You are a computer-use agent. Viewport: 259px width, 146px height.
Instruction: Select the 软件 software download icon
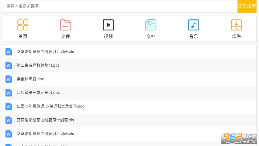point(236,25)
